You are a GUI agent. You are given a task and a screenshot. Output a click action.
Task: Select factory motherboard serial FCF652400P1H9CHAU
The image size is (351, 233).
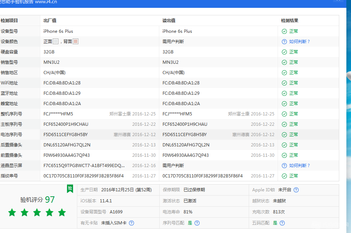tap(66, 124)
